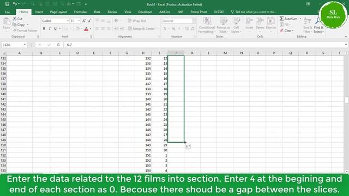This screenshot has width=349, height=196.
Task: Collapse the ribbon with the chevron
Action: [346, 36]
